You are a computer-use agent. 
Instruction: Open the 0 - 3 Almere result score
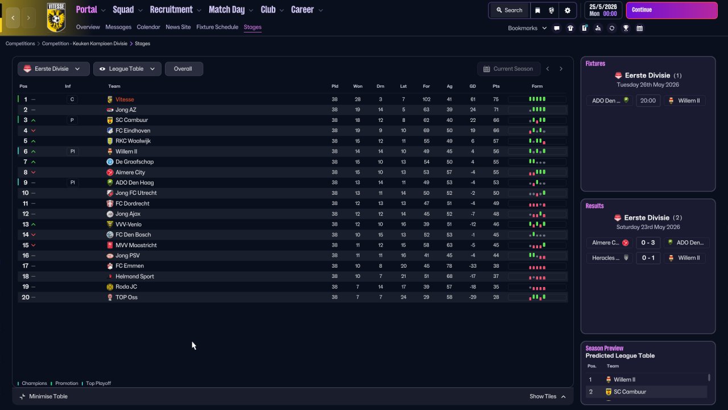(x=648, y=243)
